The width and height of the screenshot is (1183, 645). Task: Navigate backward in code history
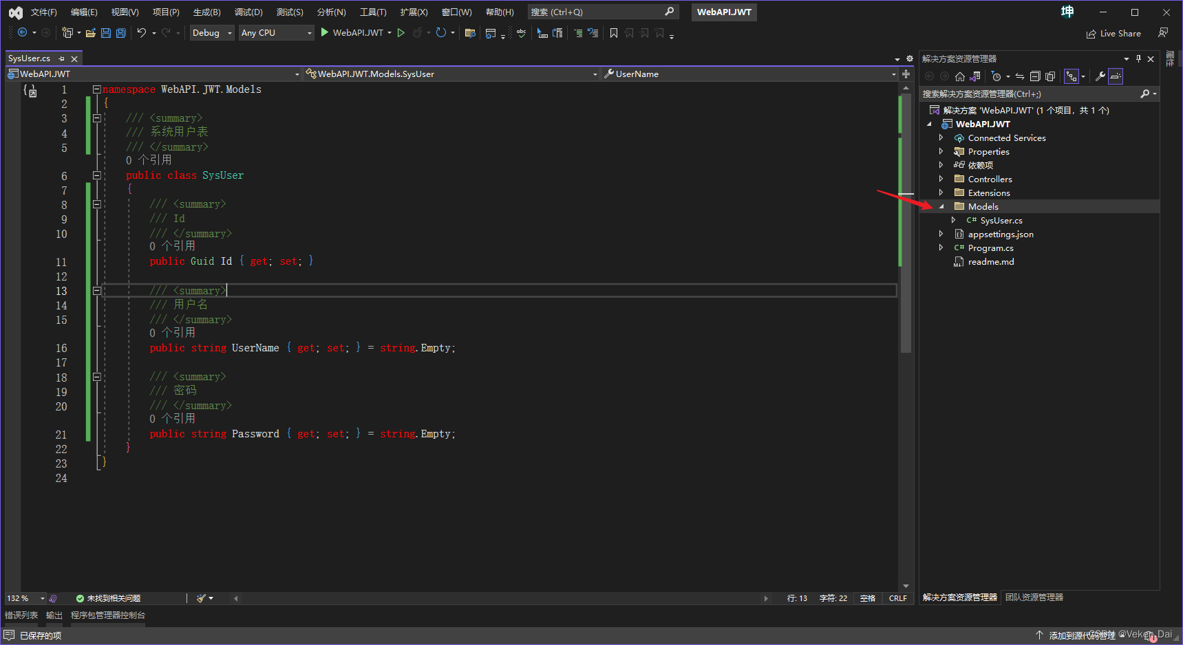click(21, 32)
